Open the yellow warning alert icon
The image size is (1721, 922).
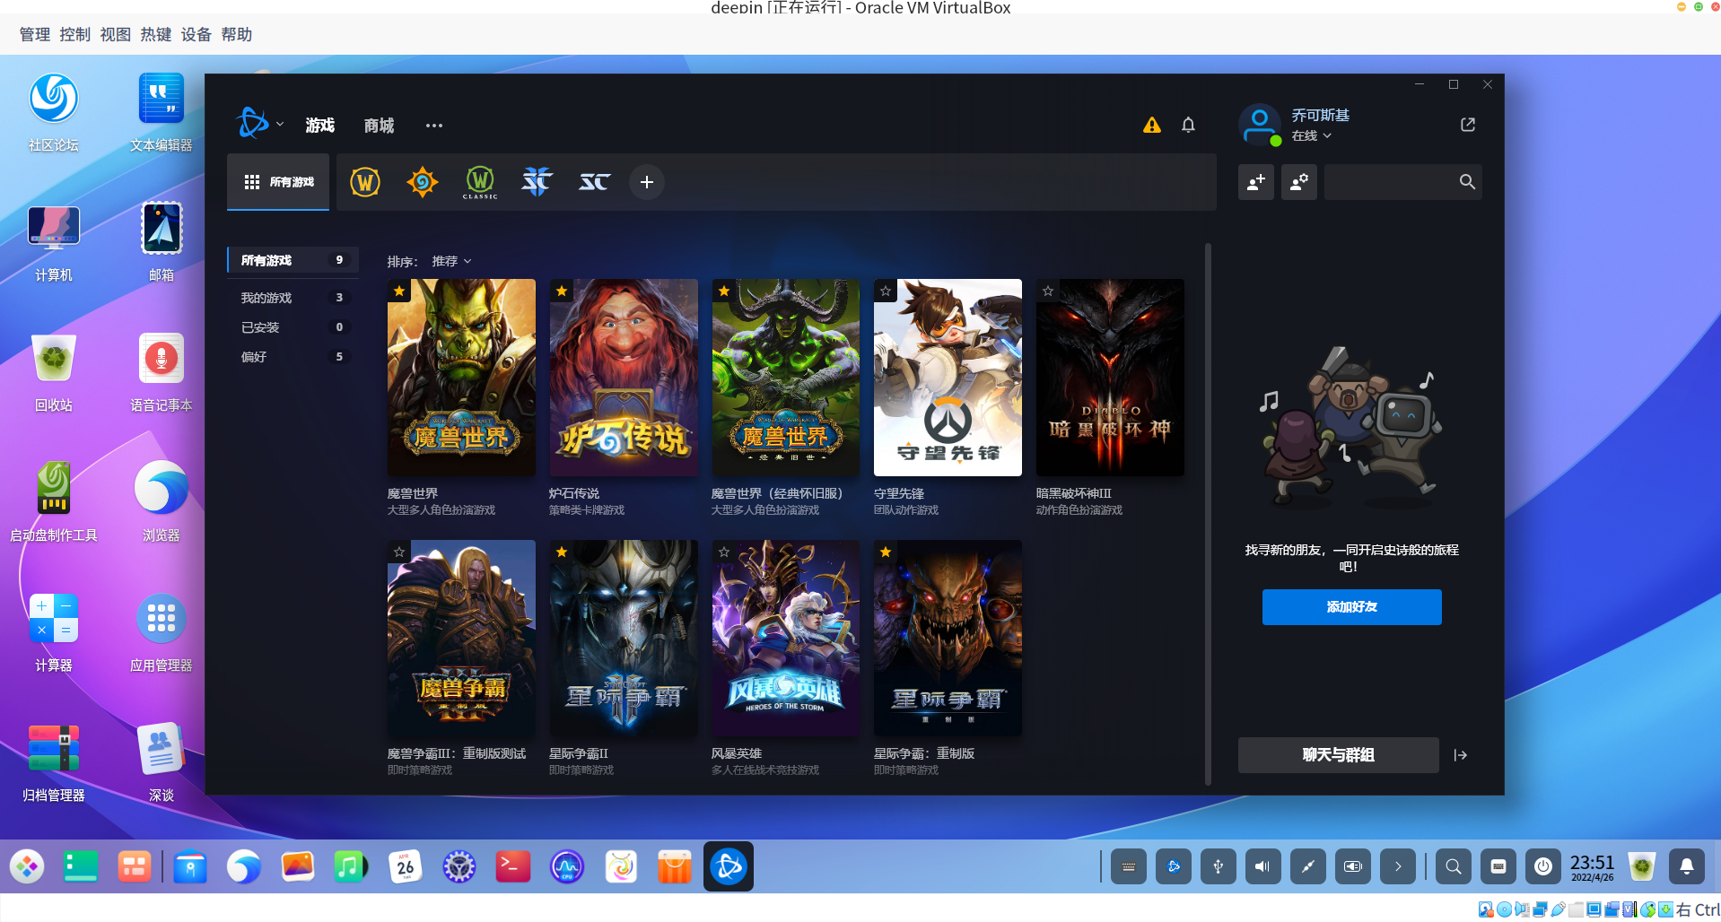tap(1152, 126)
